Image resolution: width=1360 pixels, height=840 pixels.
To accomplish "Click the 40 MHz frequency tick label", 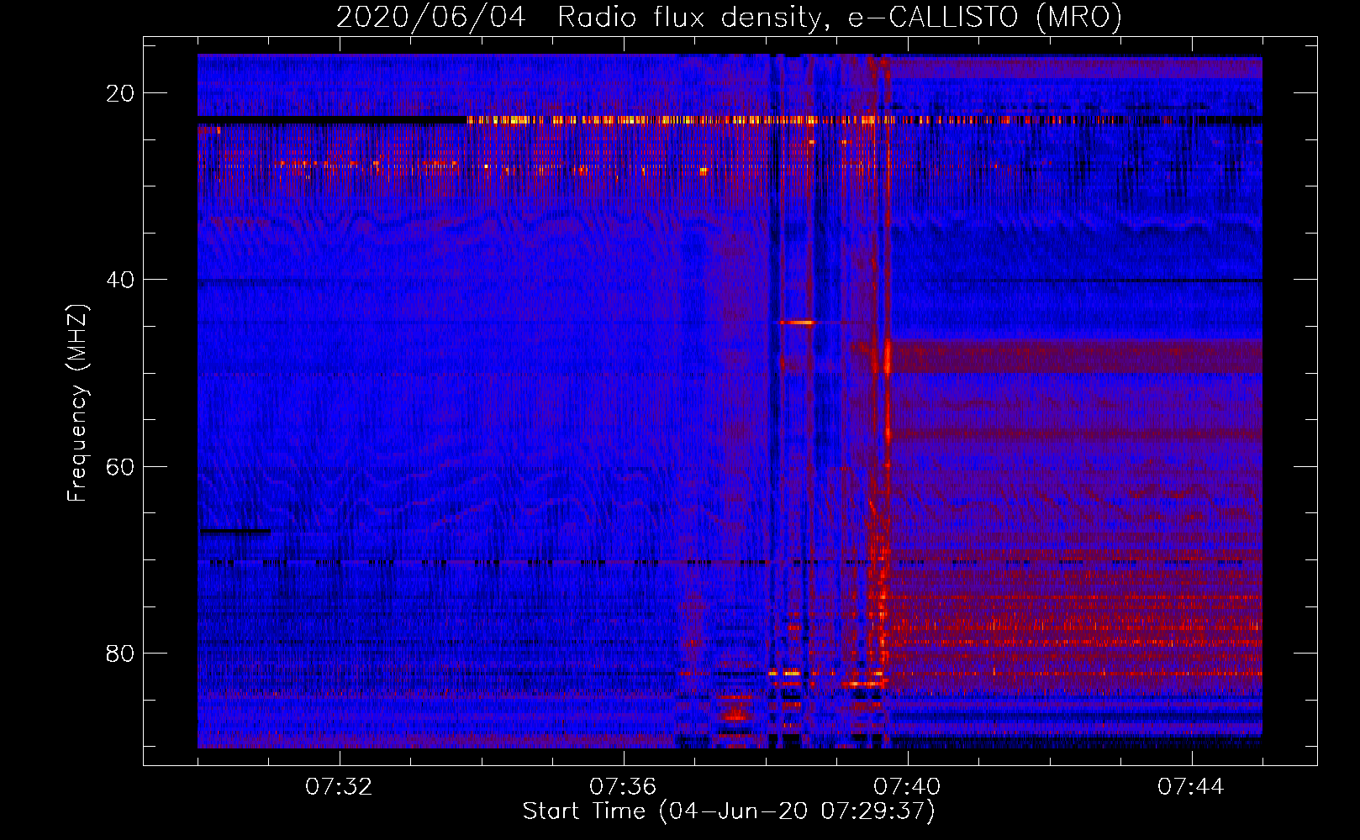I will [x=120, y=280].
